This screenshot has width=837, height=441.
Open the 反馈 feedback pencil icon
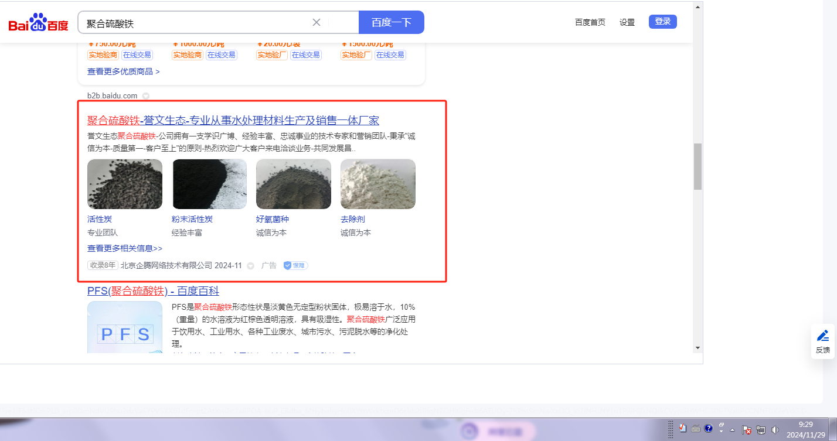823,336
